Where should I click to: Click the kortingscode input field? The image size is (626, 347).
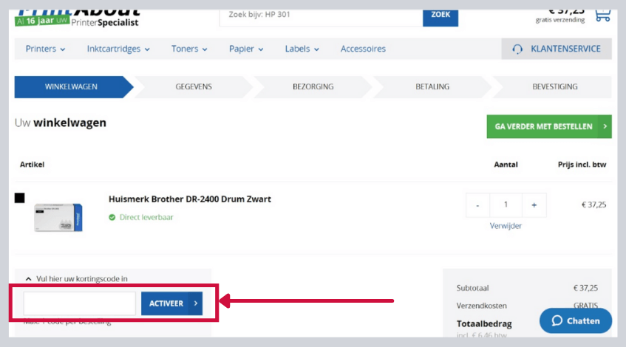click(x=80, y=303)
